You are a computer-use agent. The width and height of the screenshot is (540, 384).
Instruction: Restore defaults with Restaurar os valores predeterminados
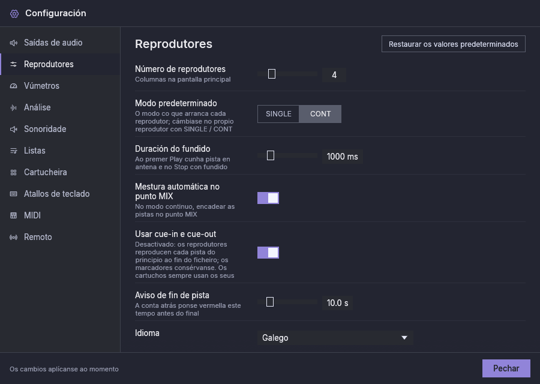coord(453,44)
